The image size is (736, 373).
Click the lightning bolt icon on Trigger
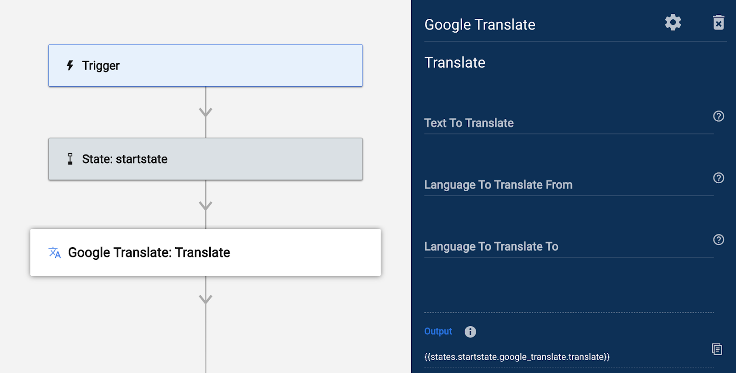(70, 65)
